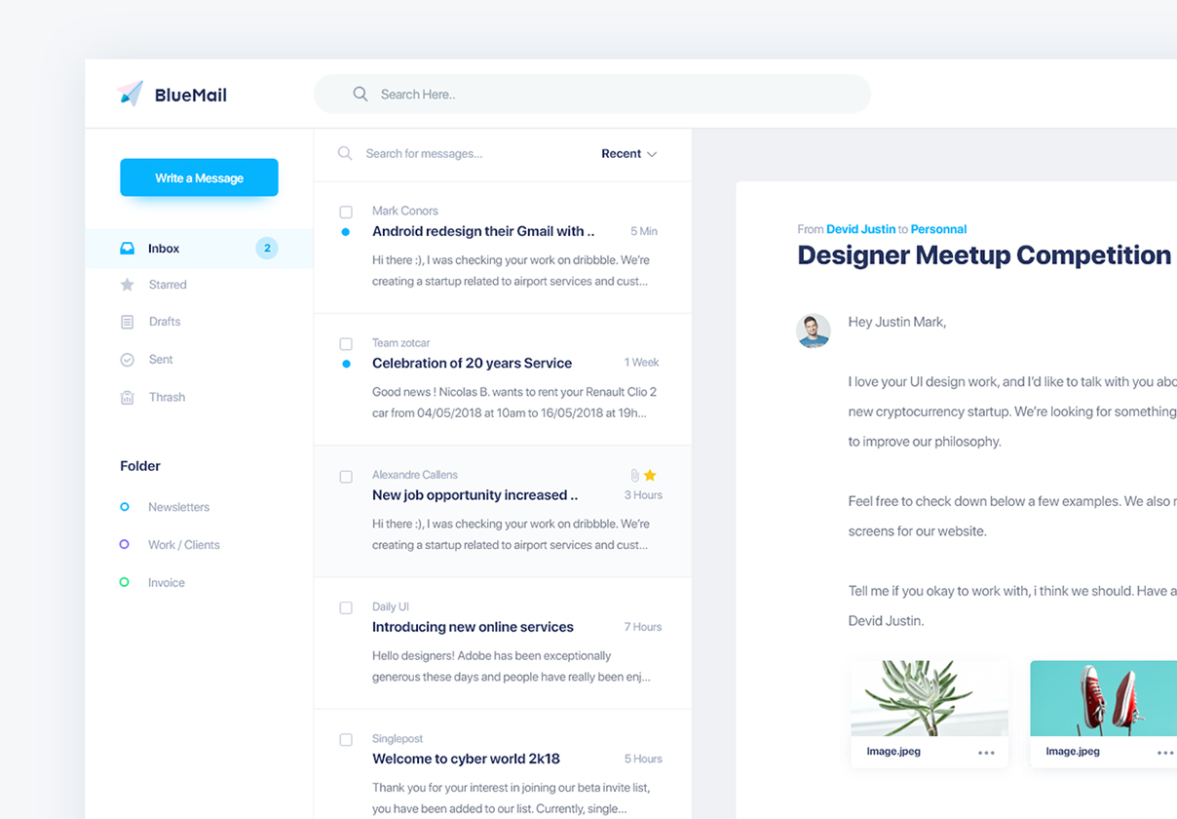Open the three-dot menu of sneakers Image.jpeg
1177x819 pixels.
tap(1165, 753)
